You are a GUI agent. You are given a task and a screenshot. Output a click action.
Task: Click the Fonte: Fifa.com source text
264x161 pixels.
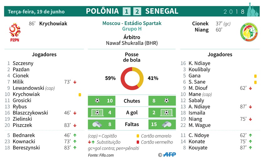[101, 155]
